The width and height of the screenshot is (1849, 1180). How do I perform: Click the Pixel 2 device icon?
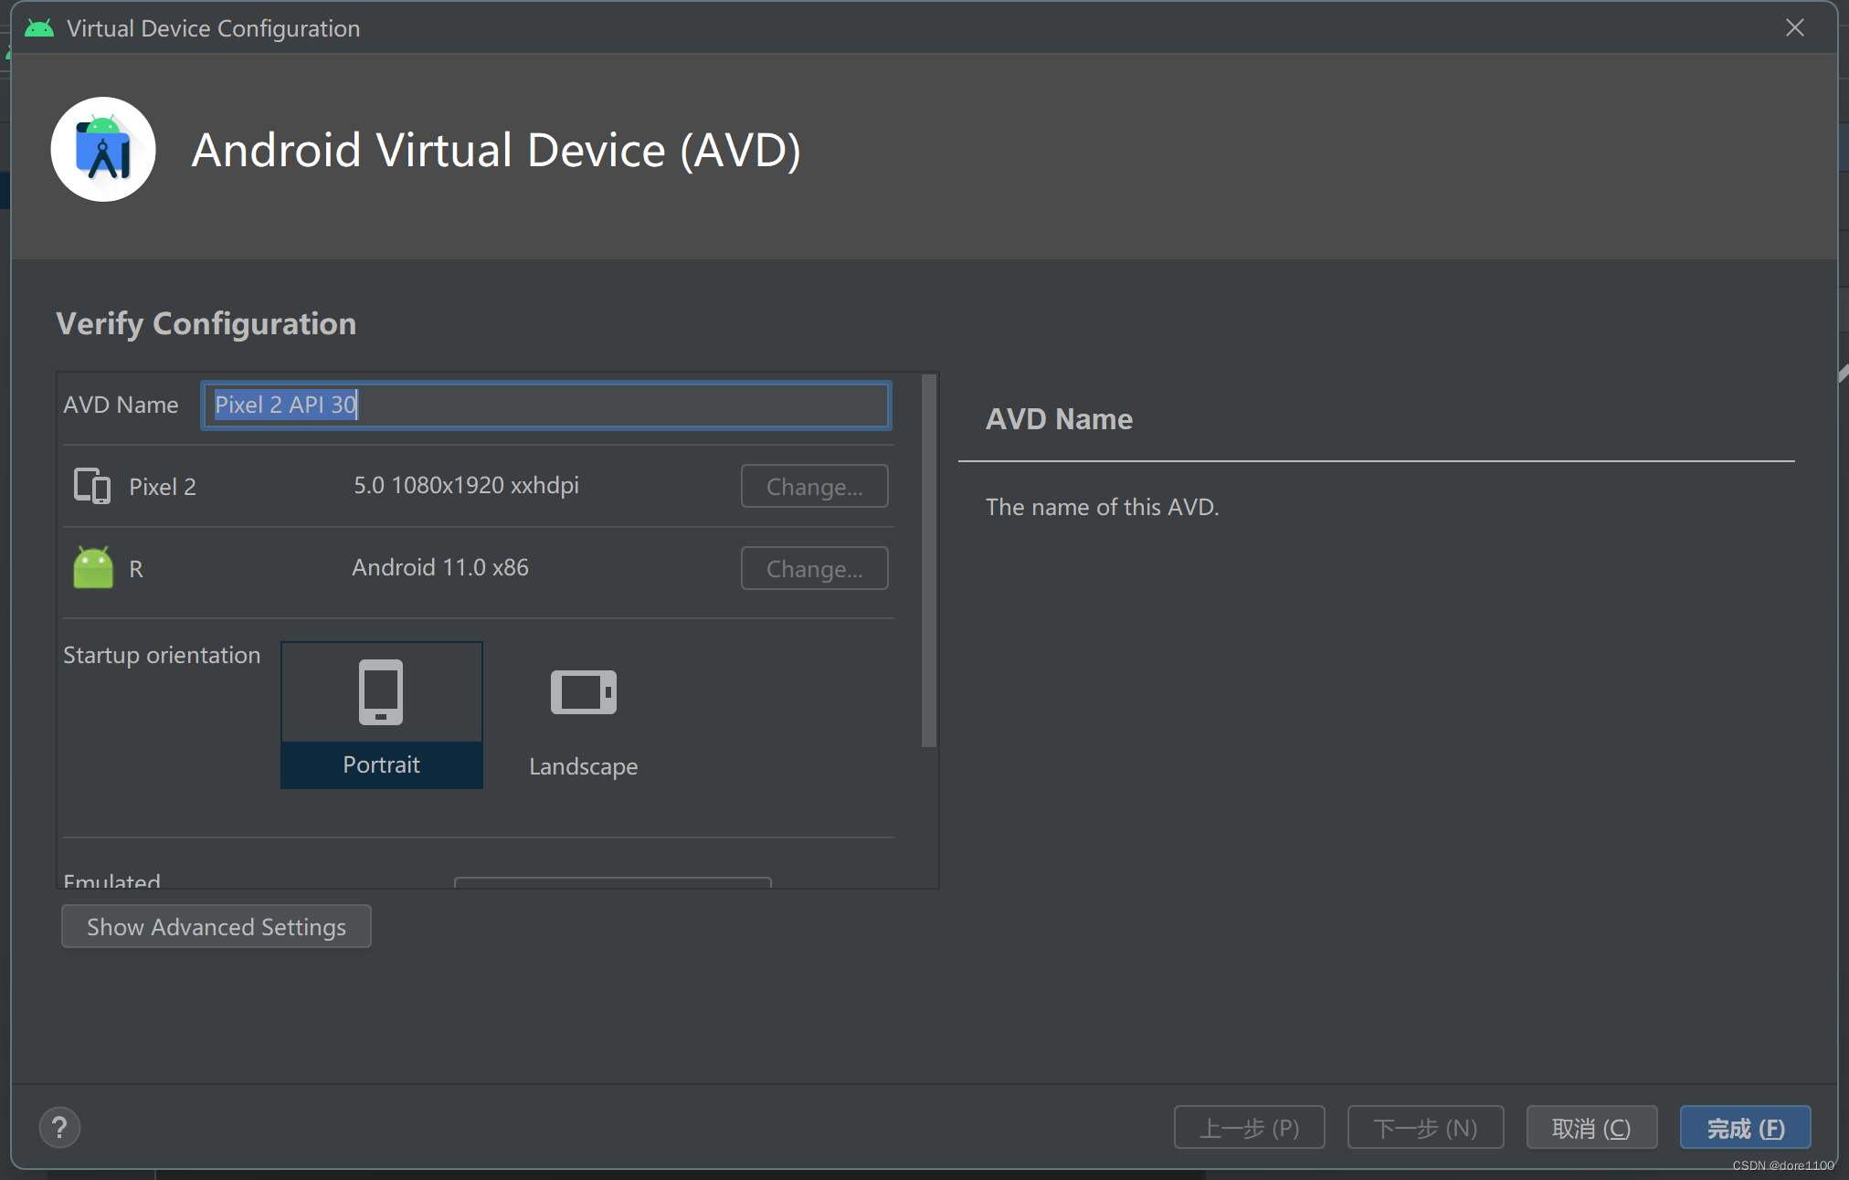(x=92, y=486)
